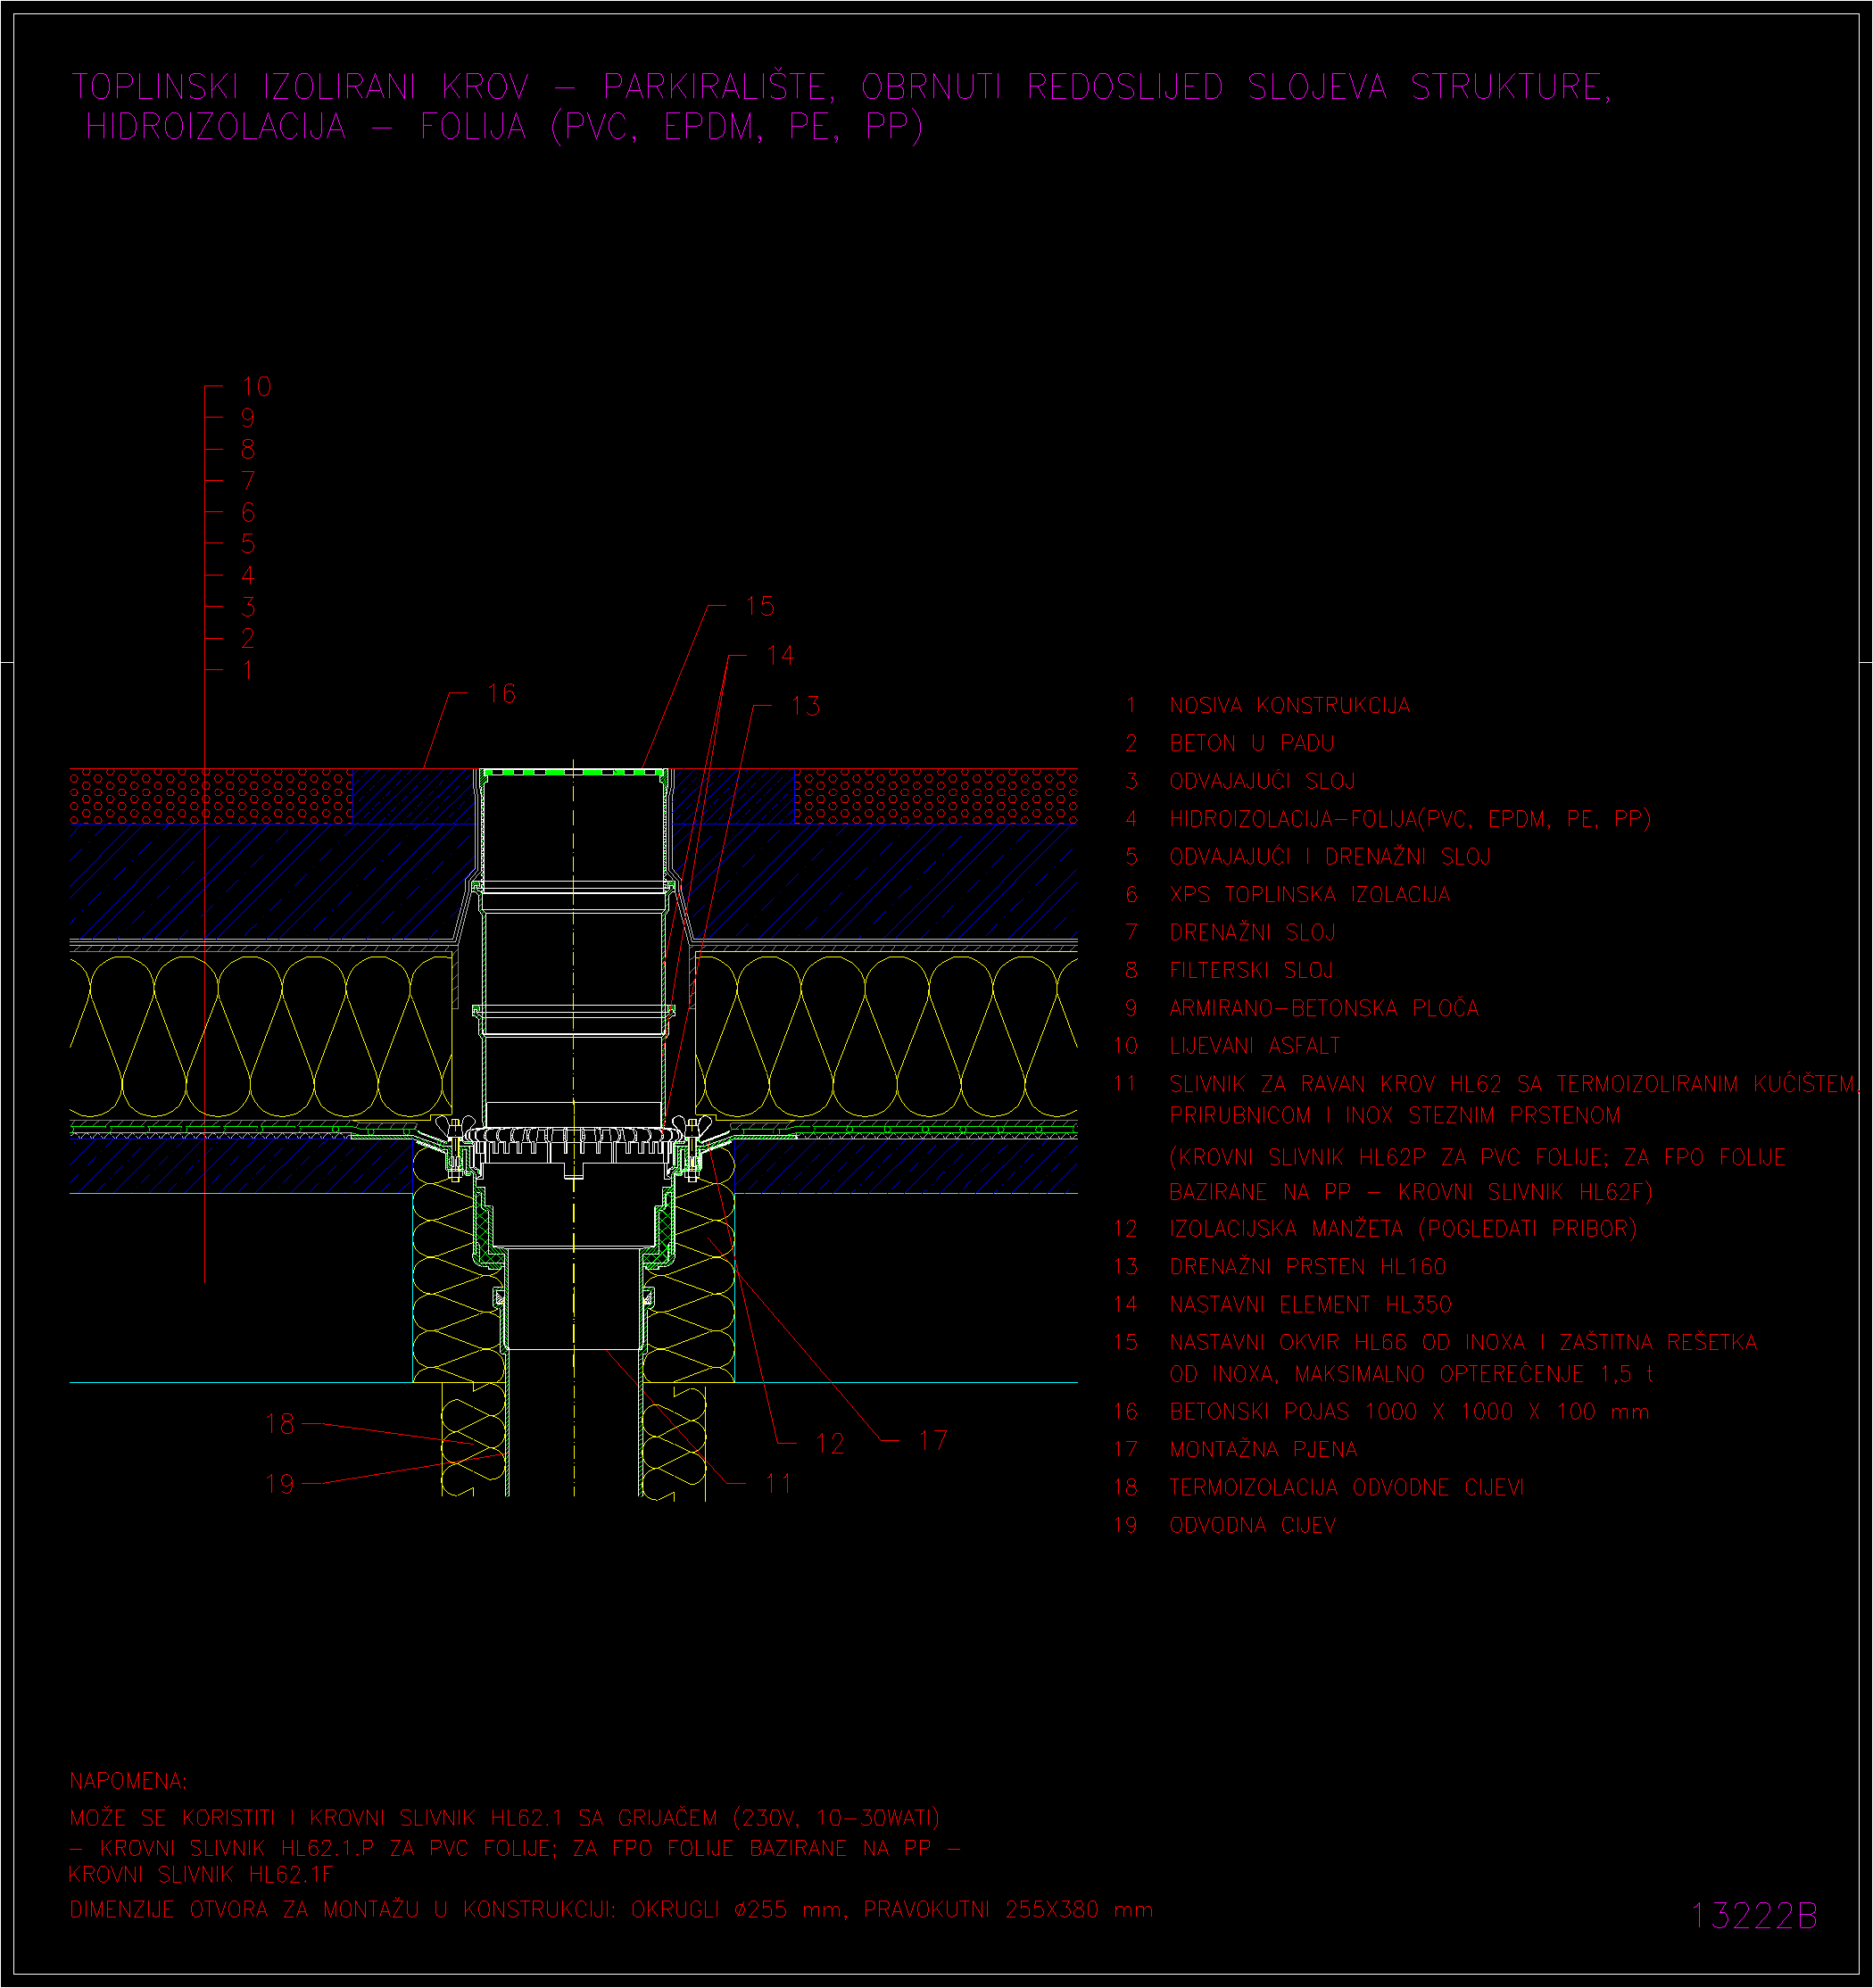This screenshot has width=1873, height=1988.
Task: Click the line "OD INOXA, MAKSIMALNO OPTEREĆENJE 1,5 t"
Action: click(1411, 1375)
